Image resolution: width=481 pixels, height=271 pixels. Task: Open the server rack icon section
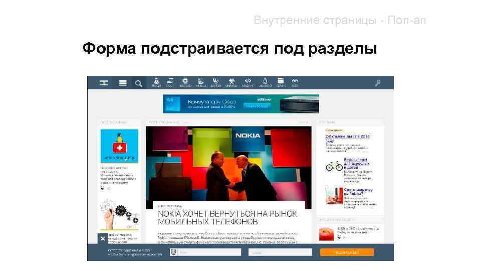click(x=281, y=82)
